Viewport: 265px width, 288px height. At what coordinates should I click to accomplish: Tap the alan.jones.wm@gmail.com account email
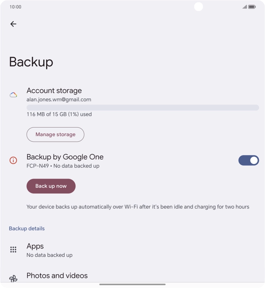point(59,99)
